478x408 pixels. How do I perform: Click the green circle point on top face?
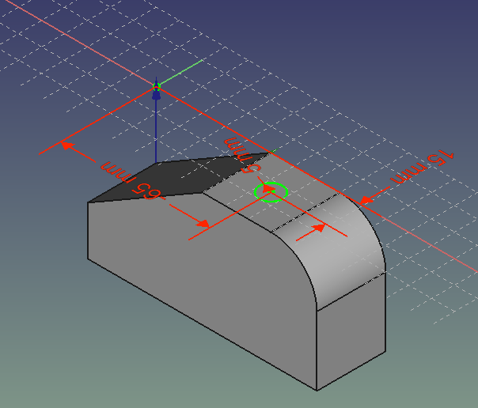coord(271,192)
